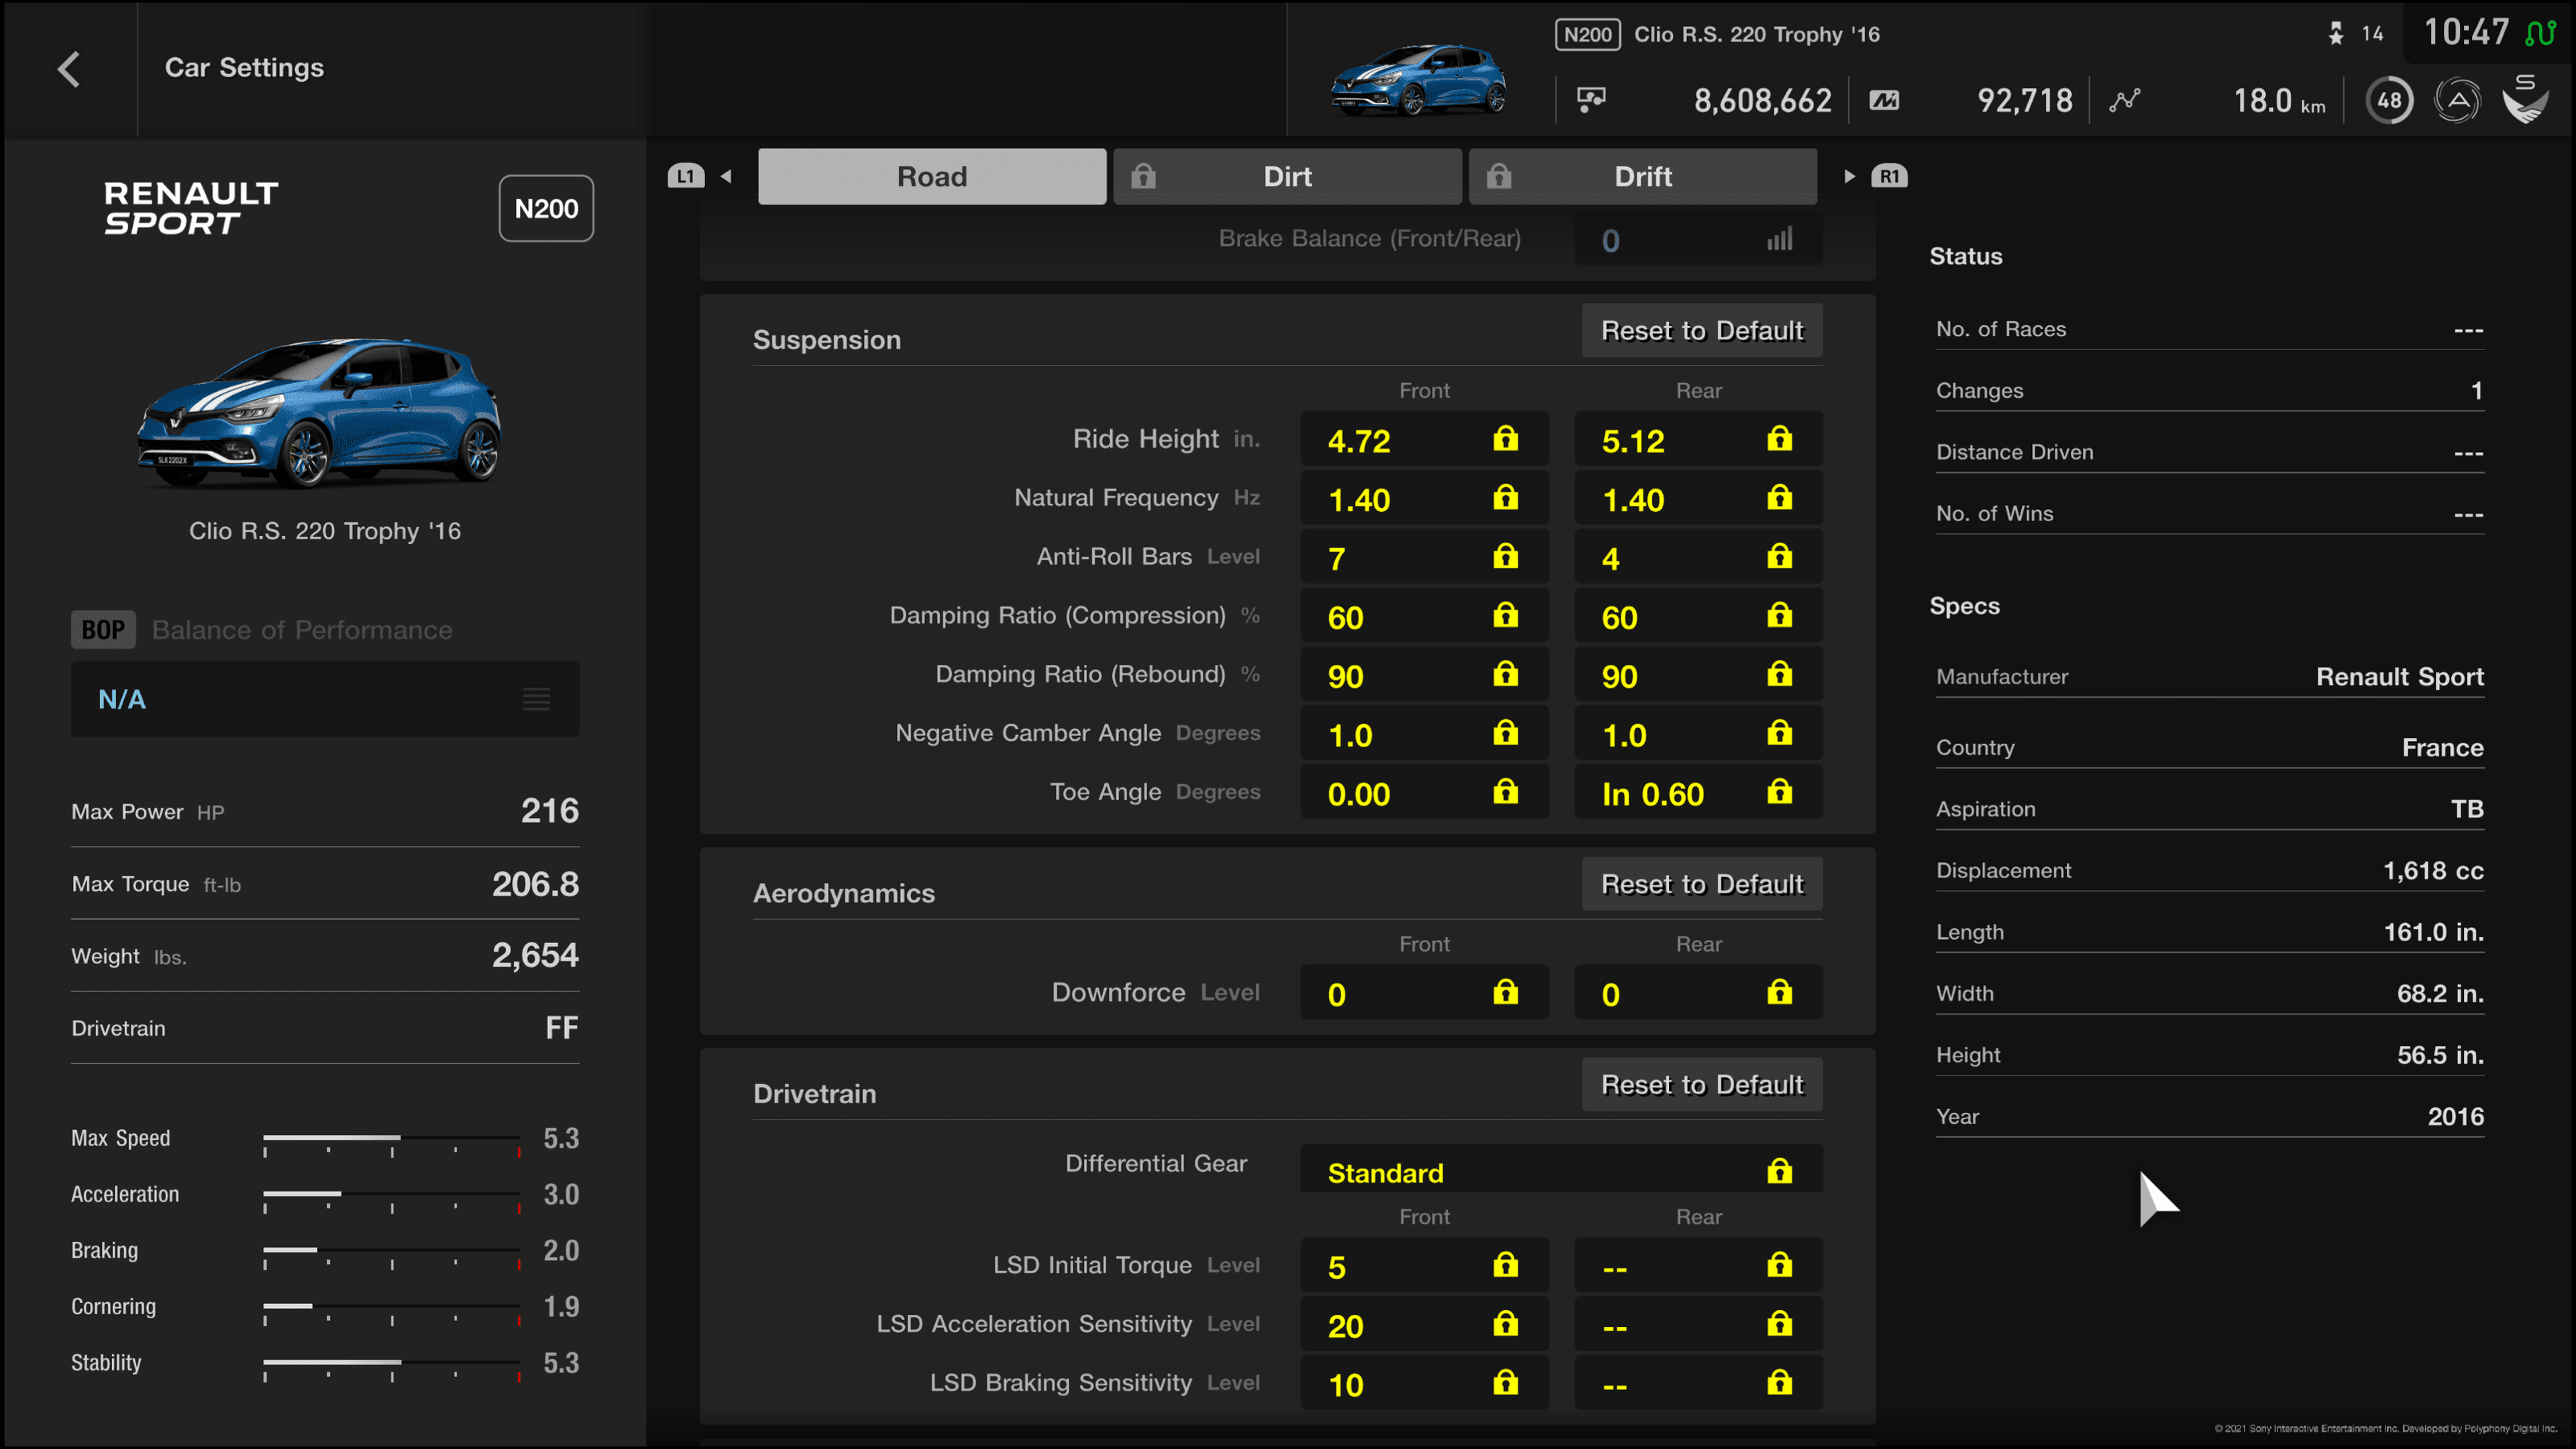Toggle the Dirt track settings lock
The image size is (2576, 1449).
(1146, 175)
